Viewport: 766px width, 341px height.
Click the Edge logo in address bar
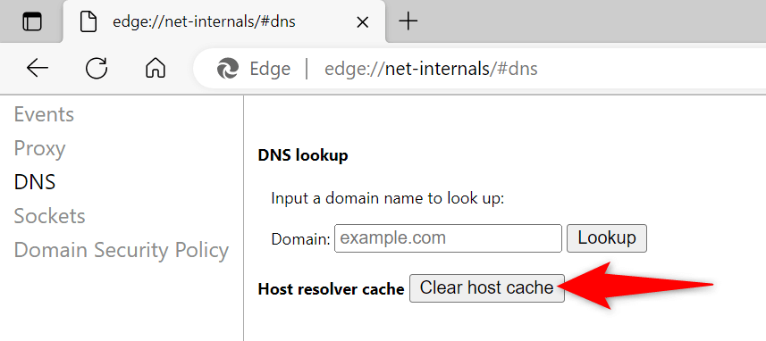228,69
